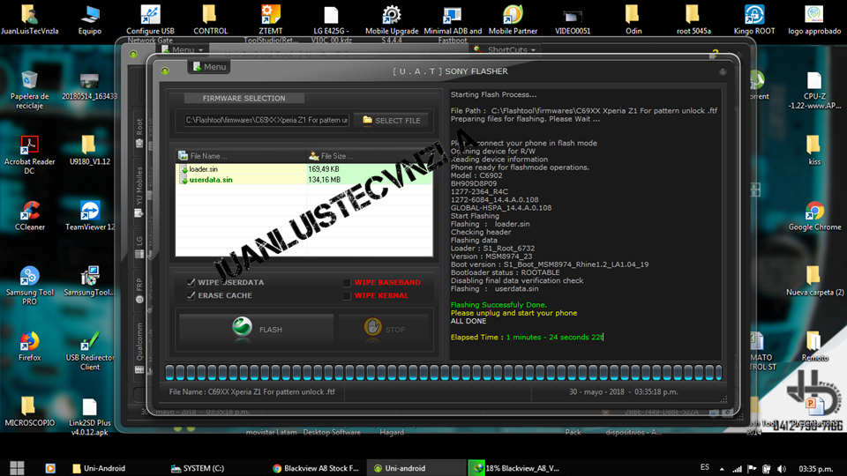This screenshot has height=476, width=847.
Task: Toggle ERASE CACHE checkbox
Action: pyautogui.click(x=191, y=295)
